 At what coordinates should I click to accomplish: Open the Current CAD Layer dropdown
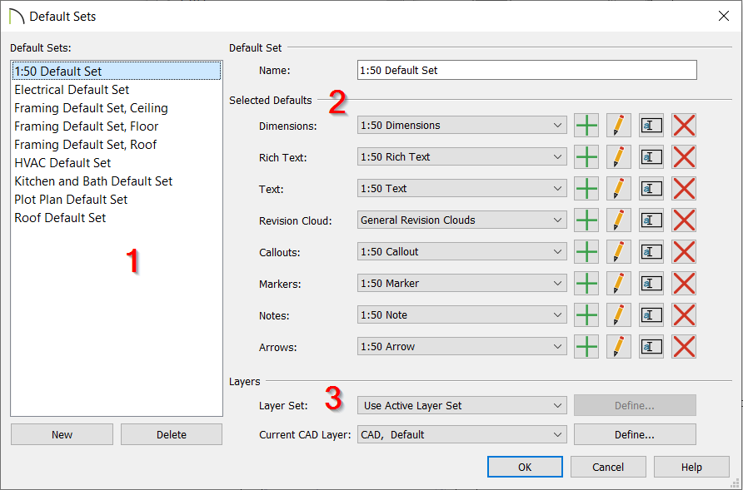coord(462,434)
